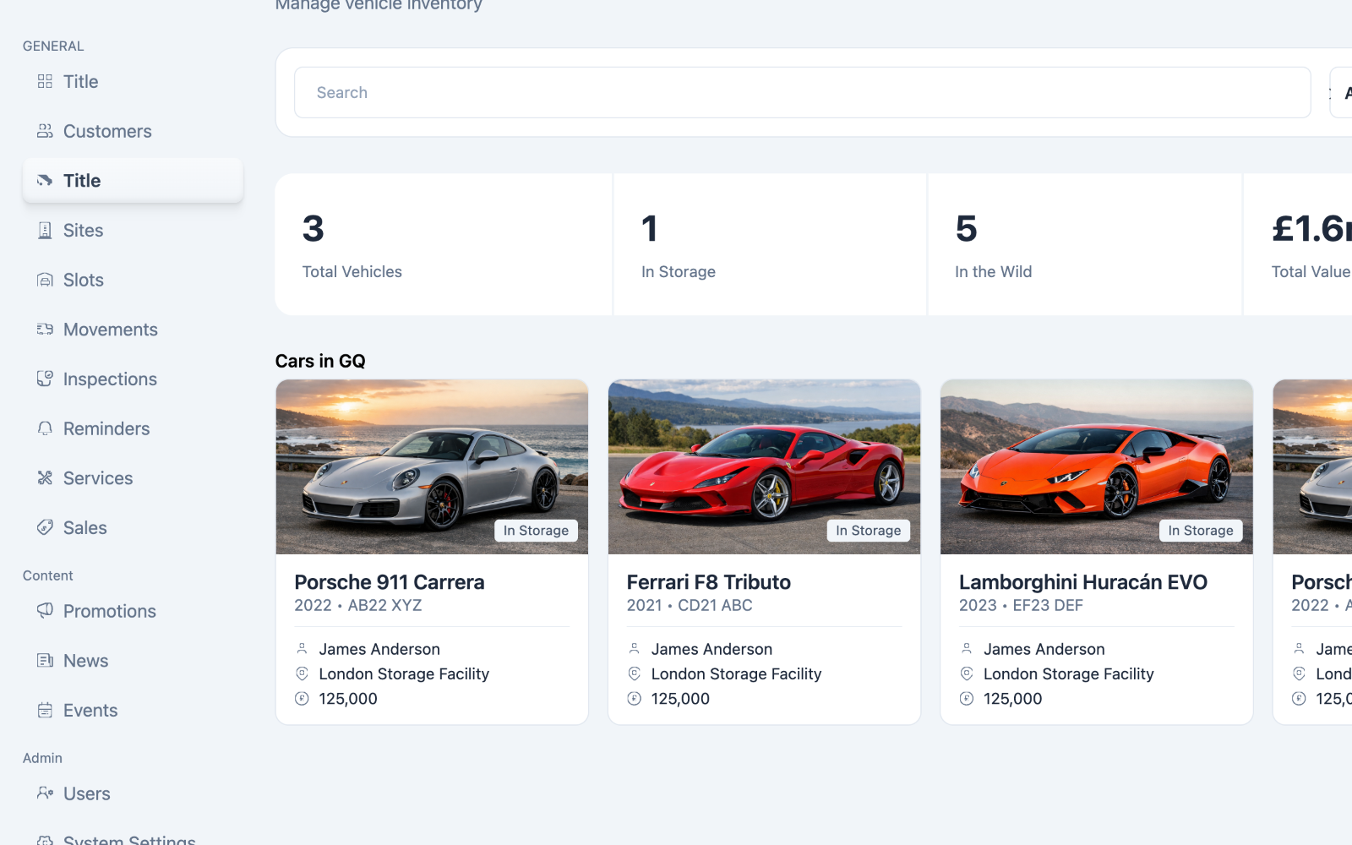Open the Porsche 911 Carrera photo
The image size is (1352, 845).
pyautogui.click(x=432, y=466)
